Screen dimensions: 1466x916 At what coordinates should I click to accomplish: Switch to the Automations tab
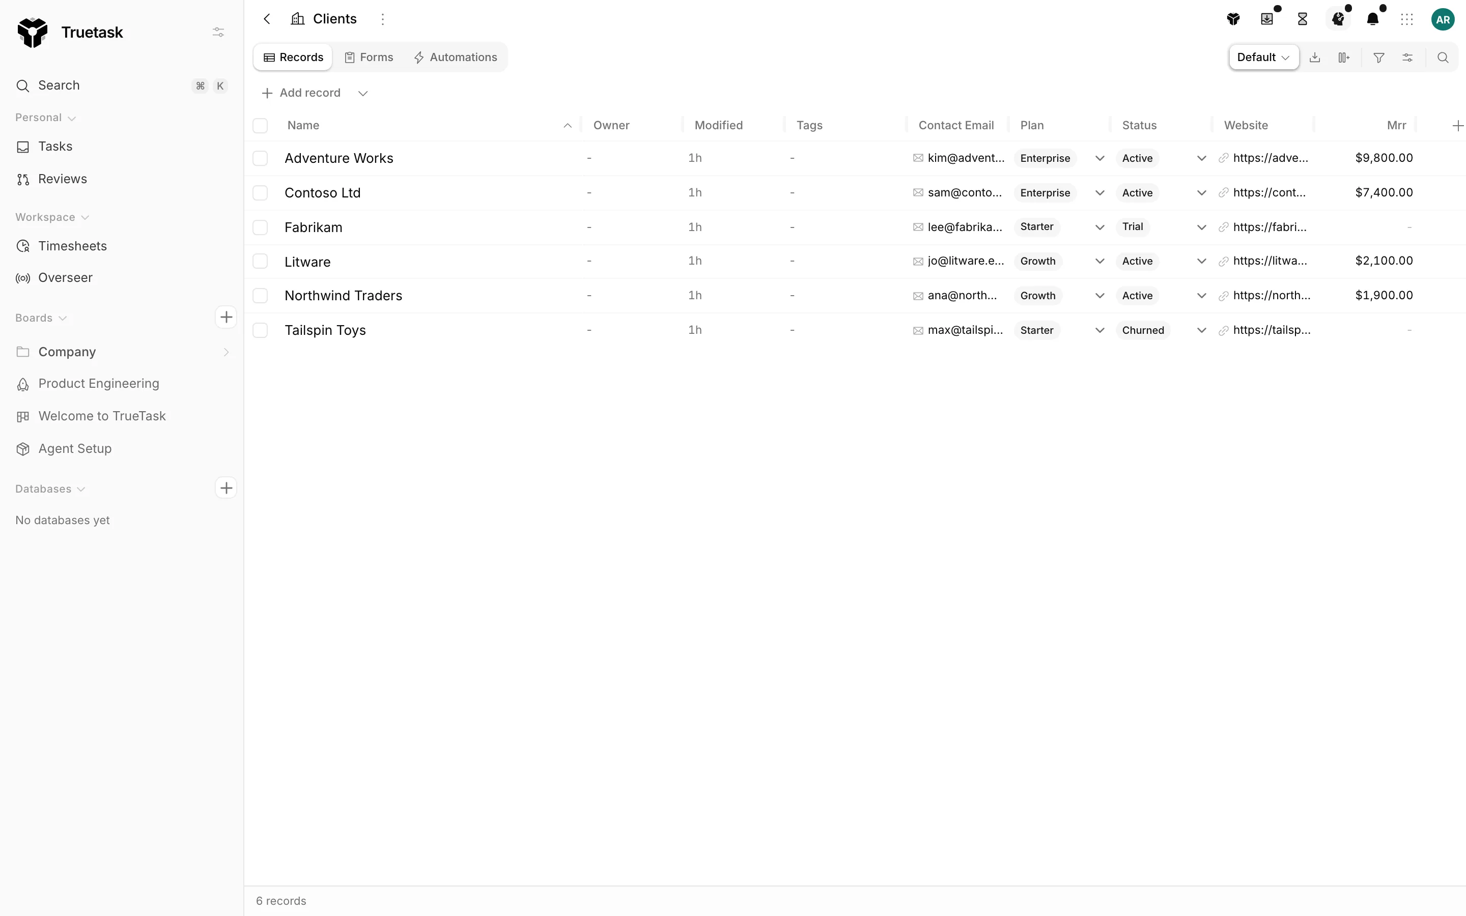click(x=455, y=58)
